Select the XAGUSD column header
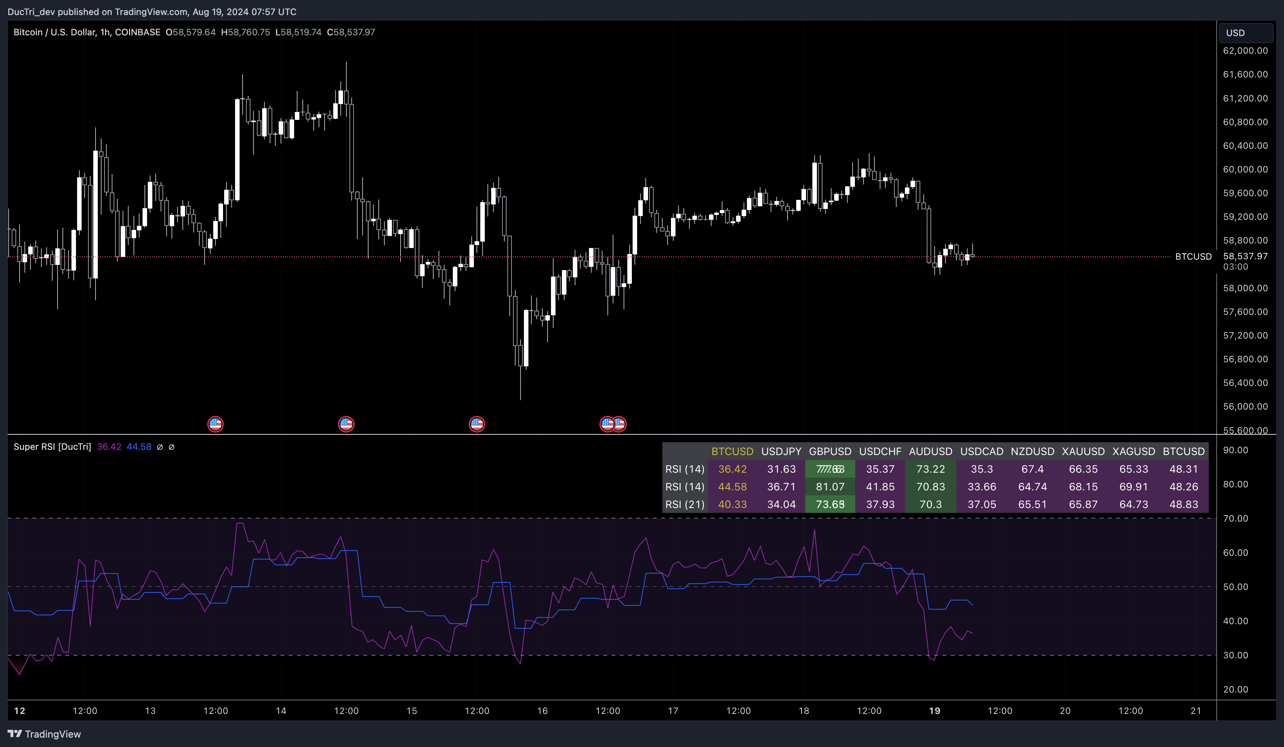1284x747 pixels. 1134,451
